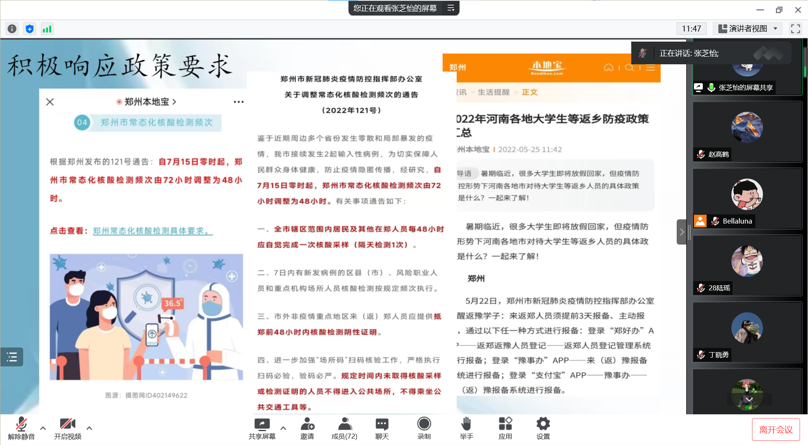Viewport: 808px width, 445px height.
Task: Open the meeting info icon
Action: [x=12, y=29]
